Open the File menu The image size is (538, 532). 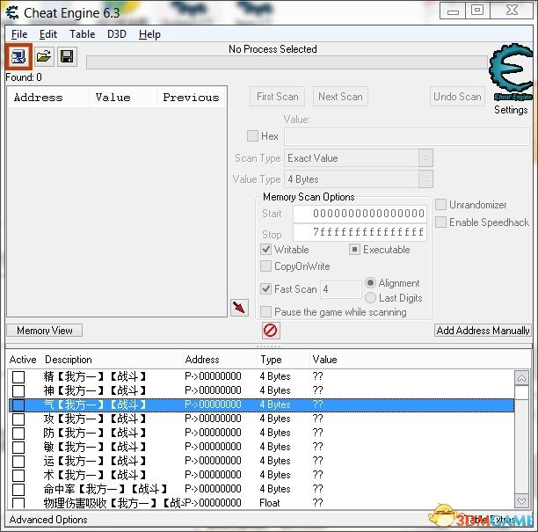point(19,34)
